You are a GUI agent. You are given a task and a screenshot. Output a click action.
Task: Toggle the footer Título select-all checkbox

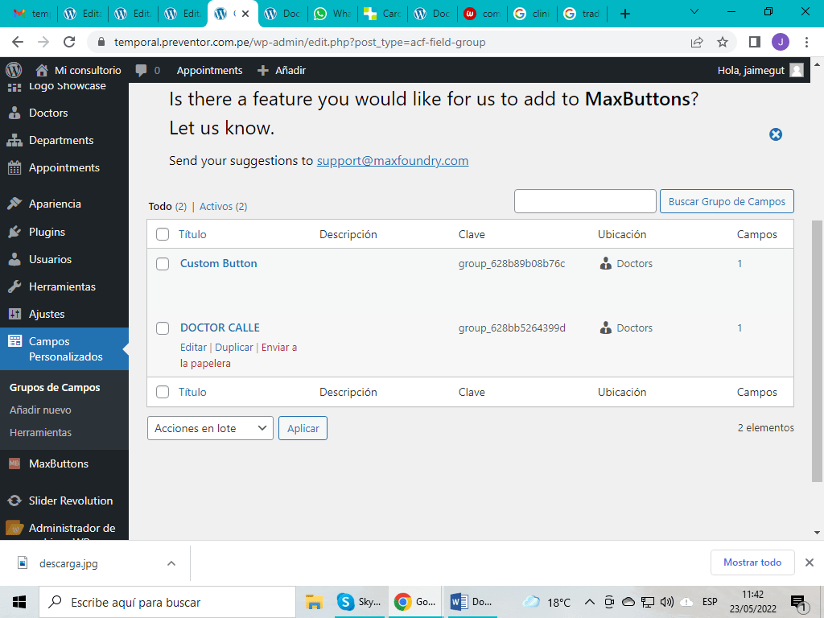(163, 392)
